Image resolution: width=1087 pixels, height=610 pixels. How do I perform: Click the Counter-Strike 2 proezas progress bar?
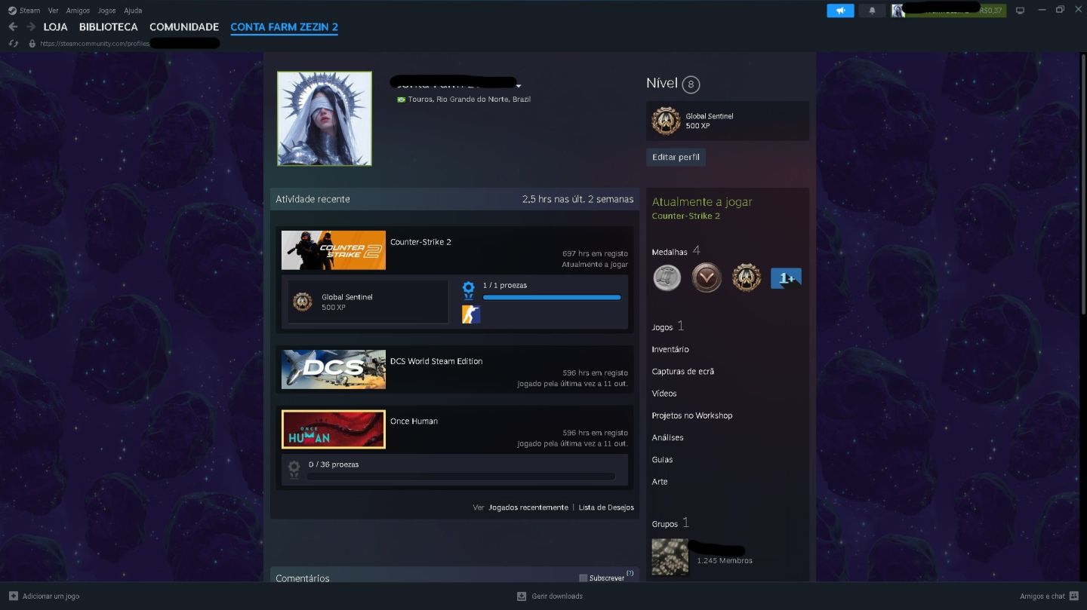(x=552, y=298)
